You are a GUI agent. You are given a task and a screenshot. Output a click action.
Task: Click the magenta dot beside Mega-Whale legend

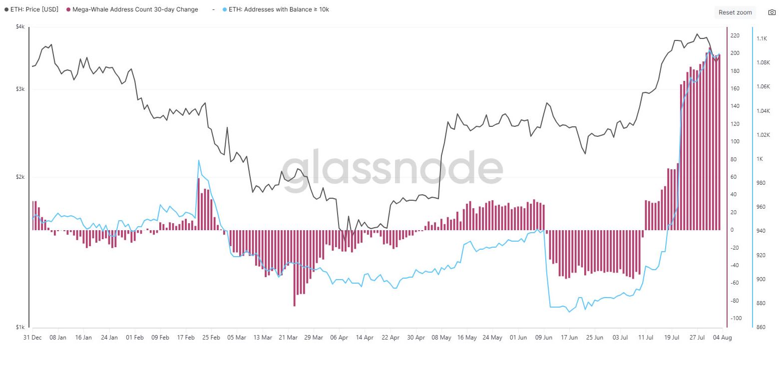pos(68,9)
